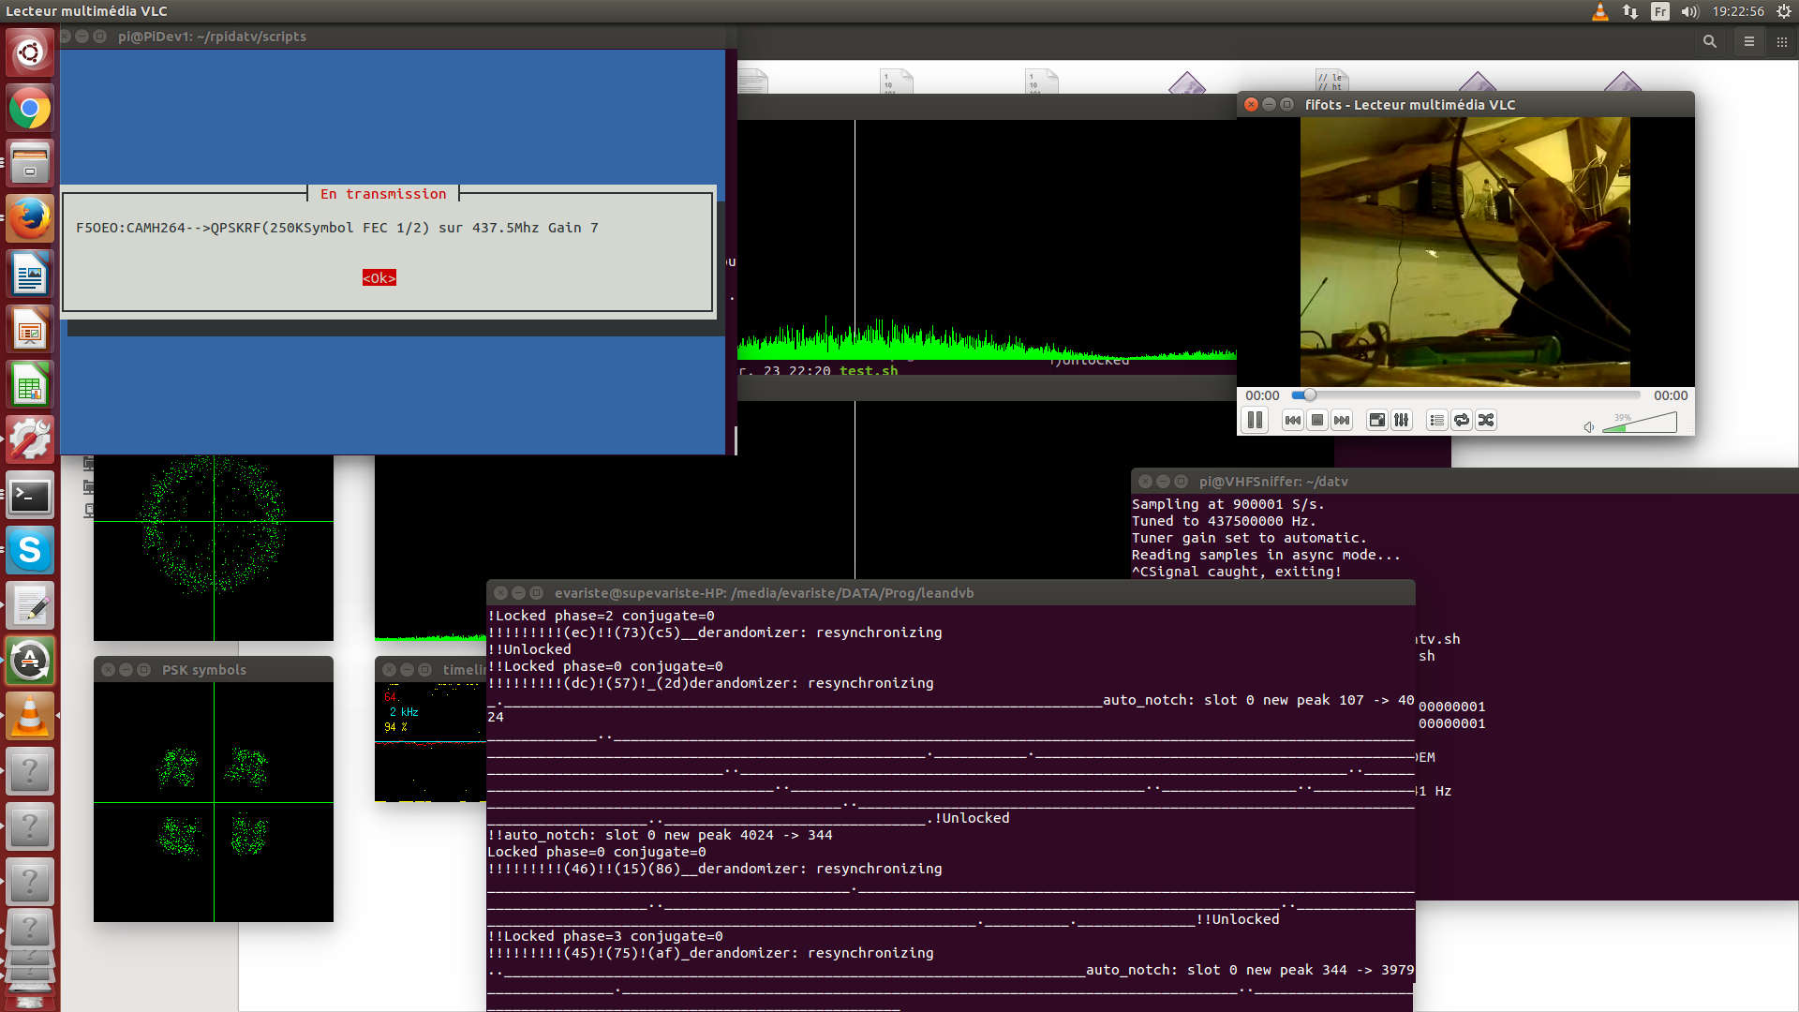Open network indicator in top panel
This screenshot has height=1012, width=1799.
(x=1630, y=11)
